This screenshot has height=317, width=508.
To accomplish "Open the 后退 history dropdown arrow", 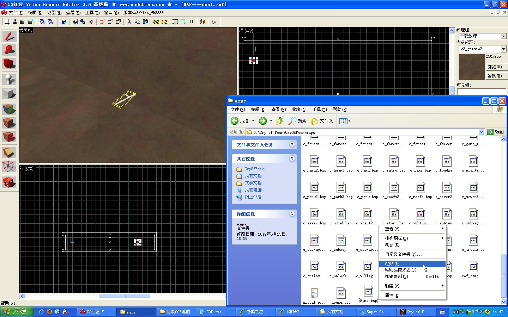I will 253,121.
